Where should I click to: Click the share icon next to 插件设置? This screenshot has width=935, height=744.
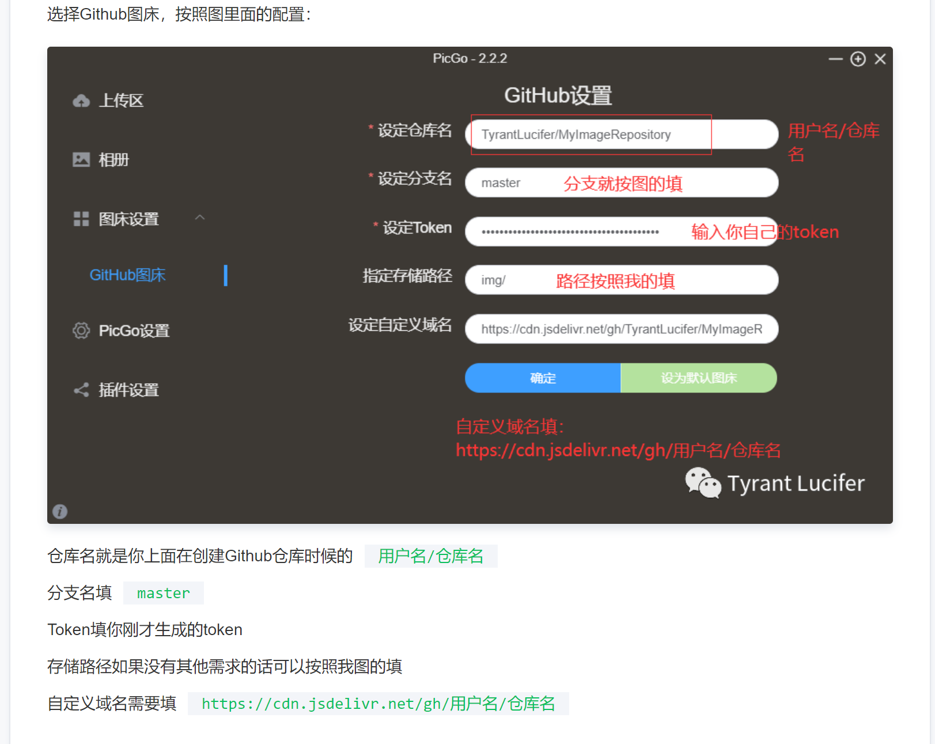(x=81, y=390)
